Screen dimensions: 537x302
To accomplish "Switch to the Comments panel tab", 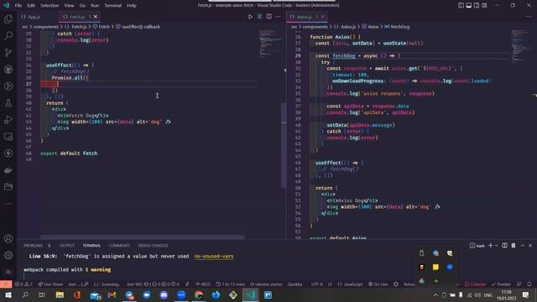I will (119, 246).
